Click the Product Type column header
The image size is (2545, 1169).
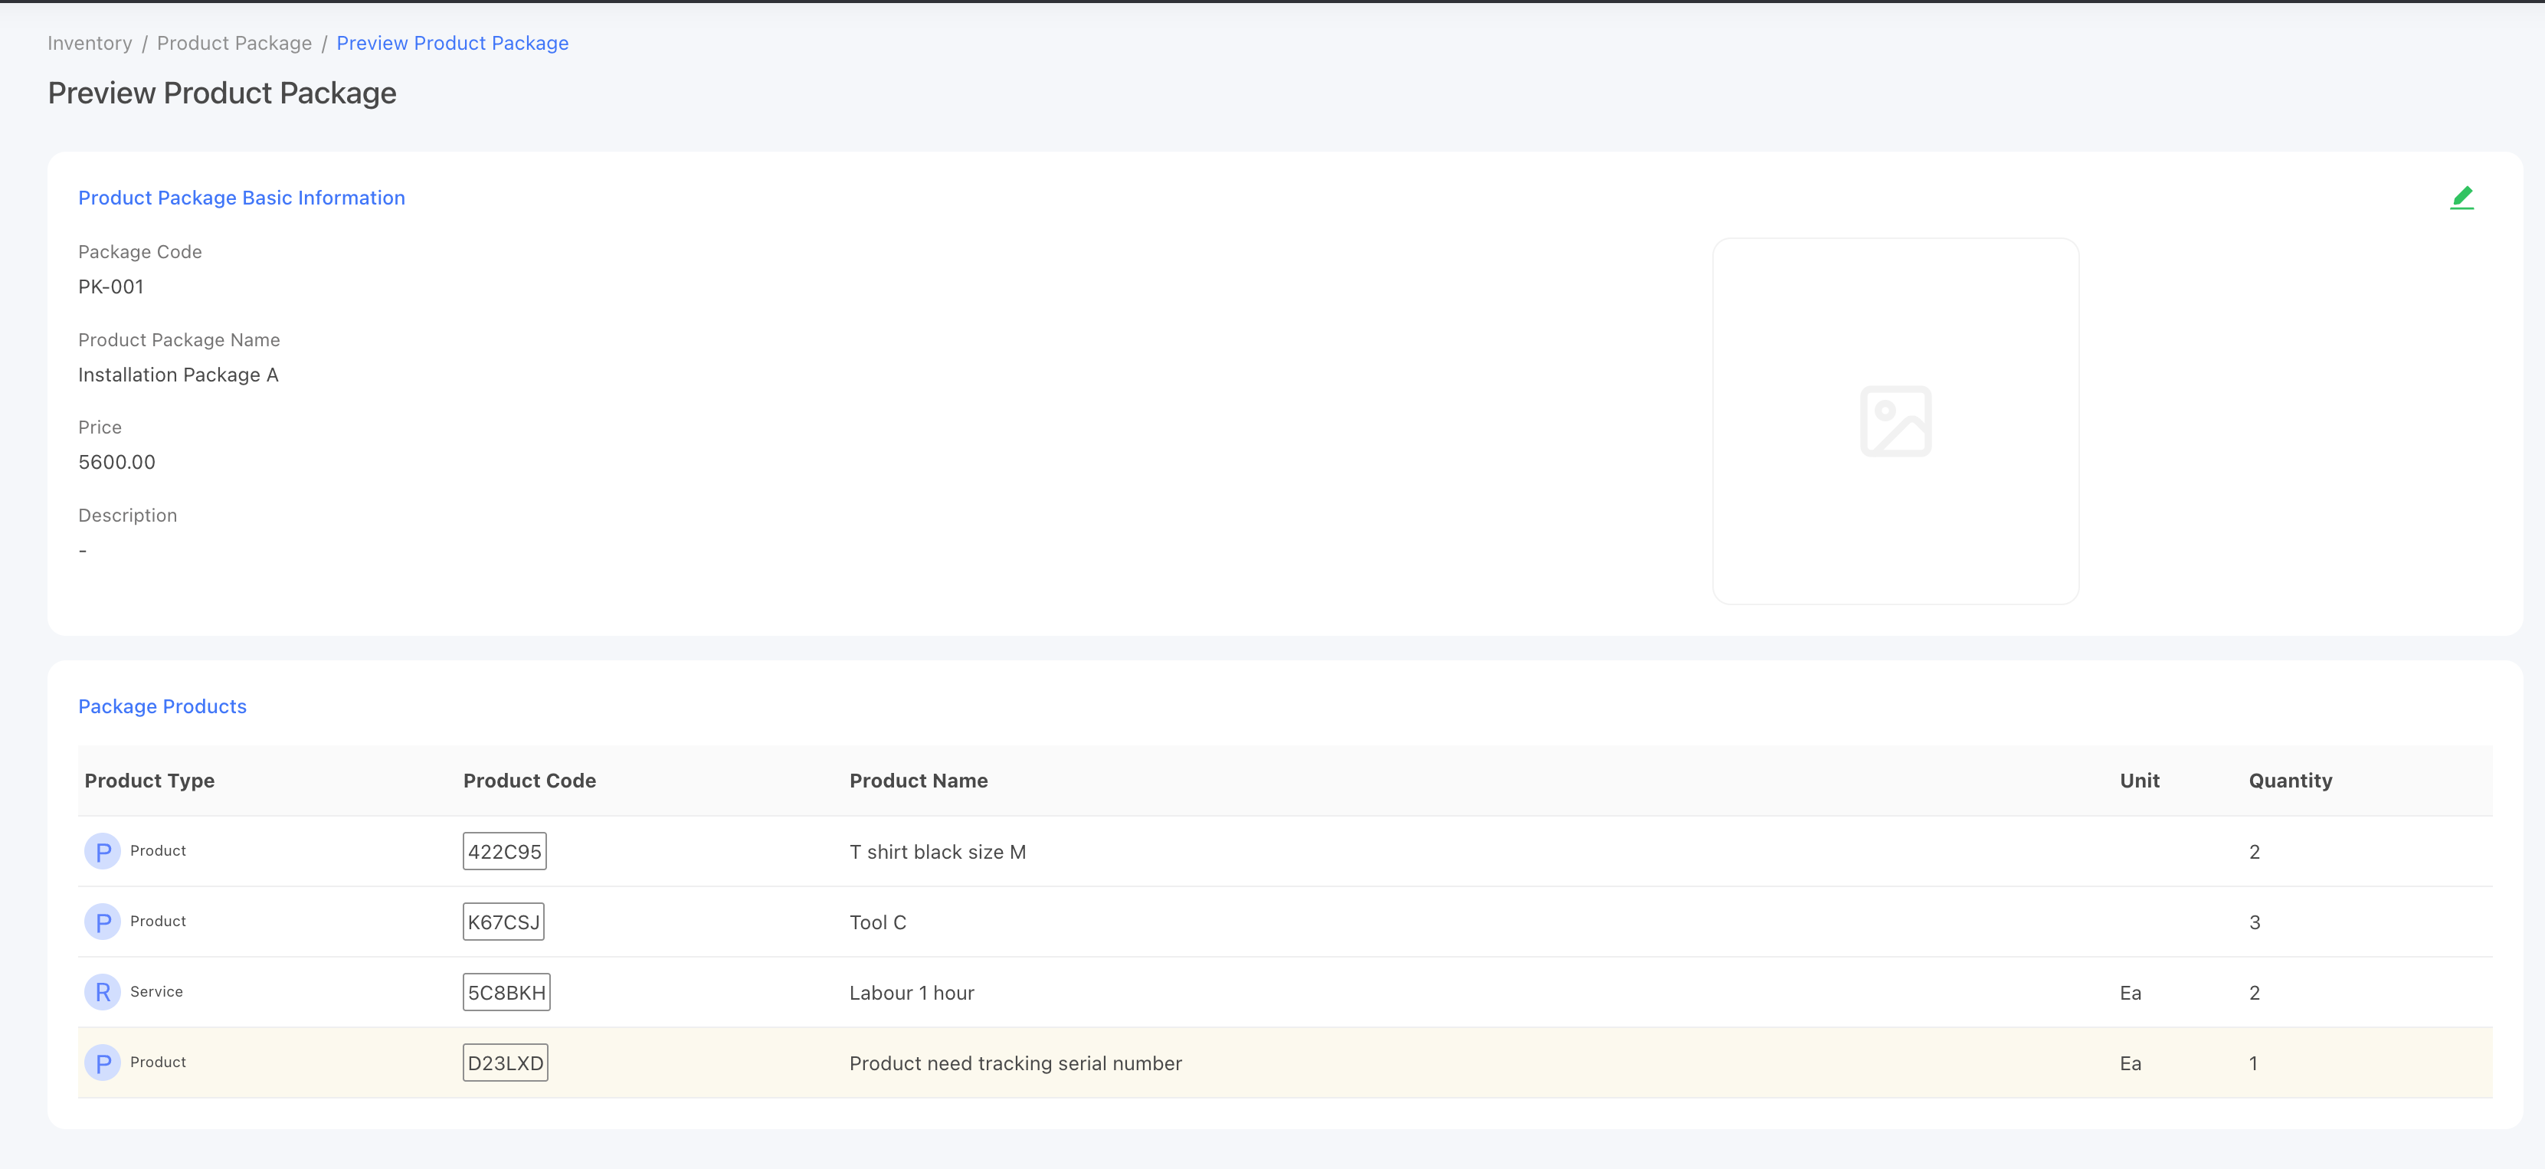149,781
